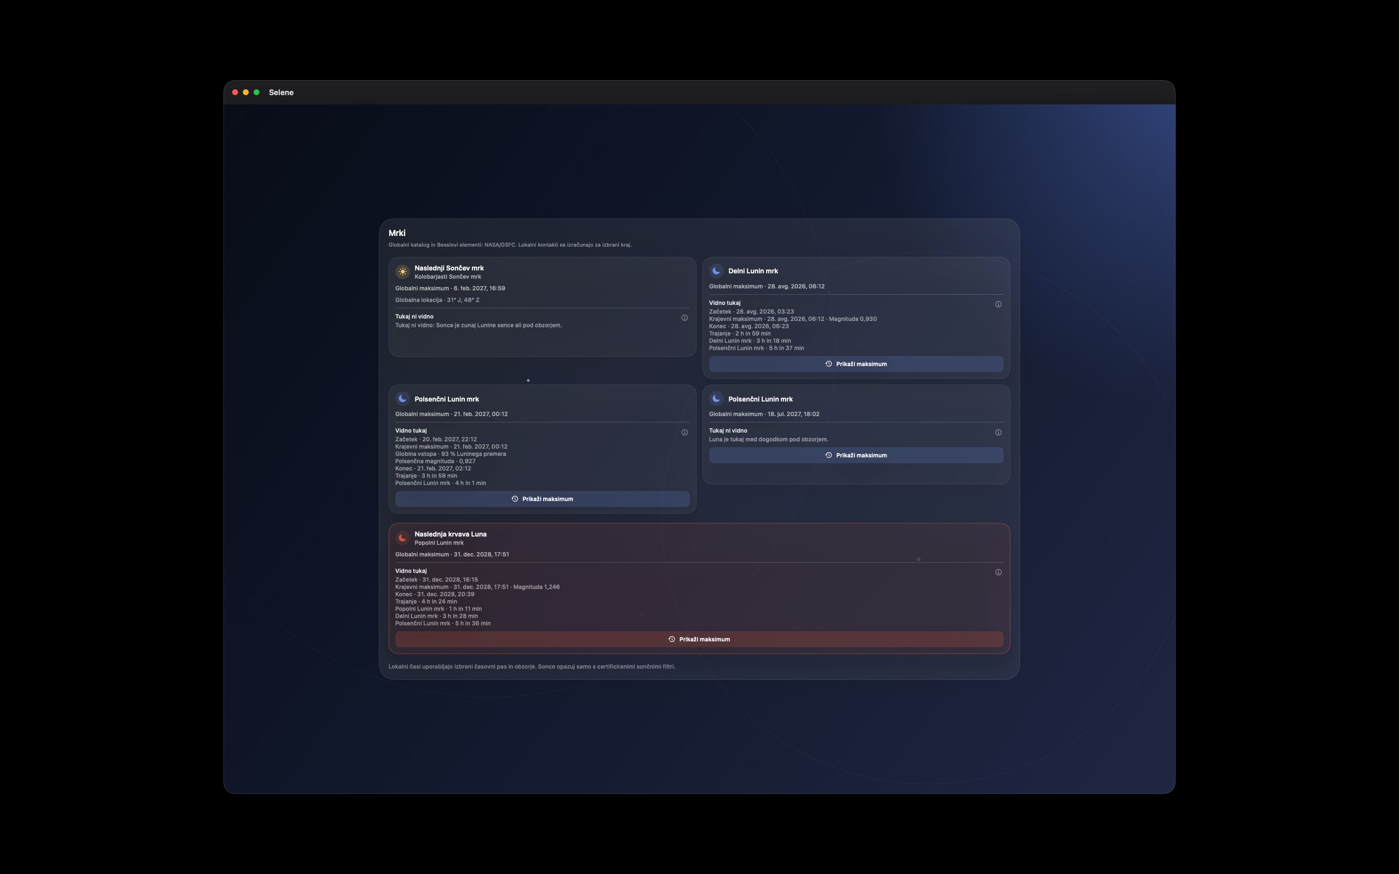Image resolution: width=1399 pixels, height=874 pixels.
Task: Open info icon in Delni Lunin mrk card
Action: (x=998, y=304)
